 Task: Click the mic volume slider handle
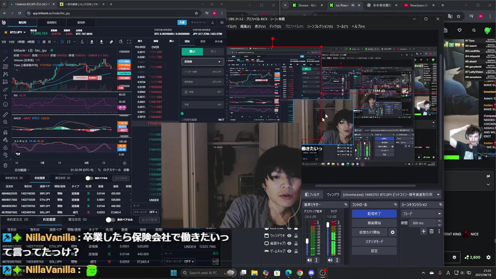coord(328,225)
